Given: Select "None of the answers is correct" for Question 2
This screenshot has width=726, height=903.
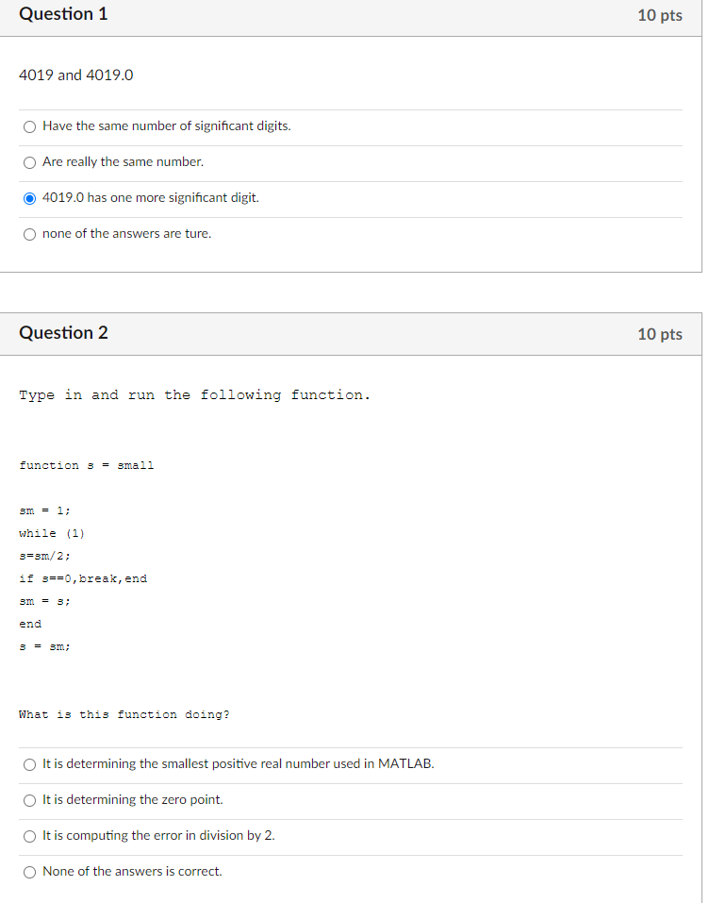Looking at the screenshot, I should point(29,872).
